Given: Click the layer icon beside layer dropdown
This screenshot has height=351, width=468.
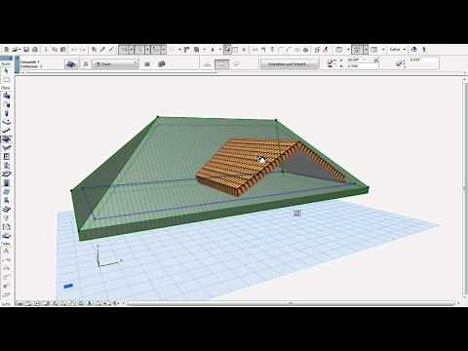Looking at the screenshot, I should [86, 64].
